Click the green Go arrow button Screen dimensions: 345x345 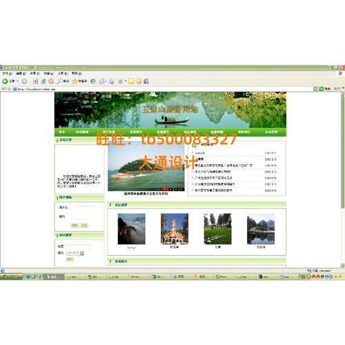pos(322,89)
